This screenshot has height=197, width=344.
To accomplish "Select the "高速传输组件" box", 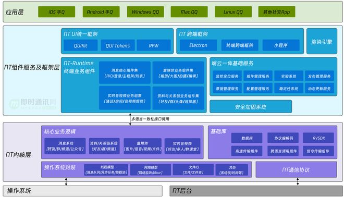I will [247, 151].
